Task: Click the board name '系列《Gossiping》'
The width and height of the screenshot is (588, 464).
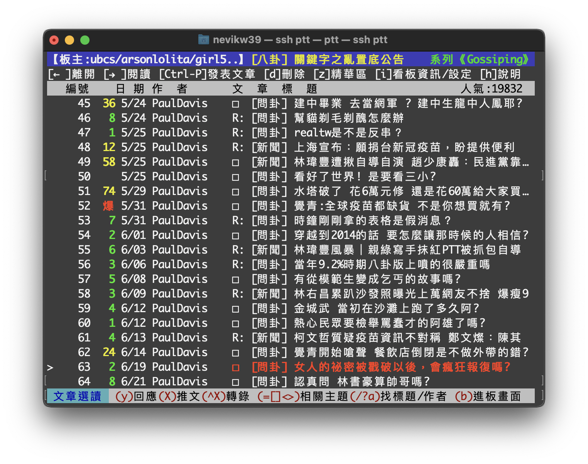Action: pyautogui.click(x=480, y=59)
